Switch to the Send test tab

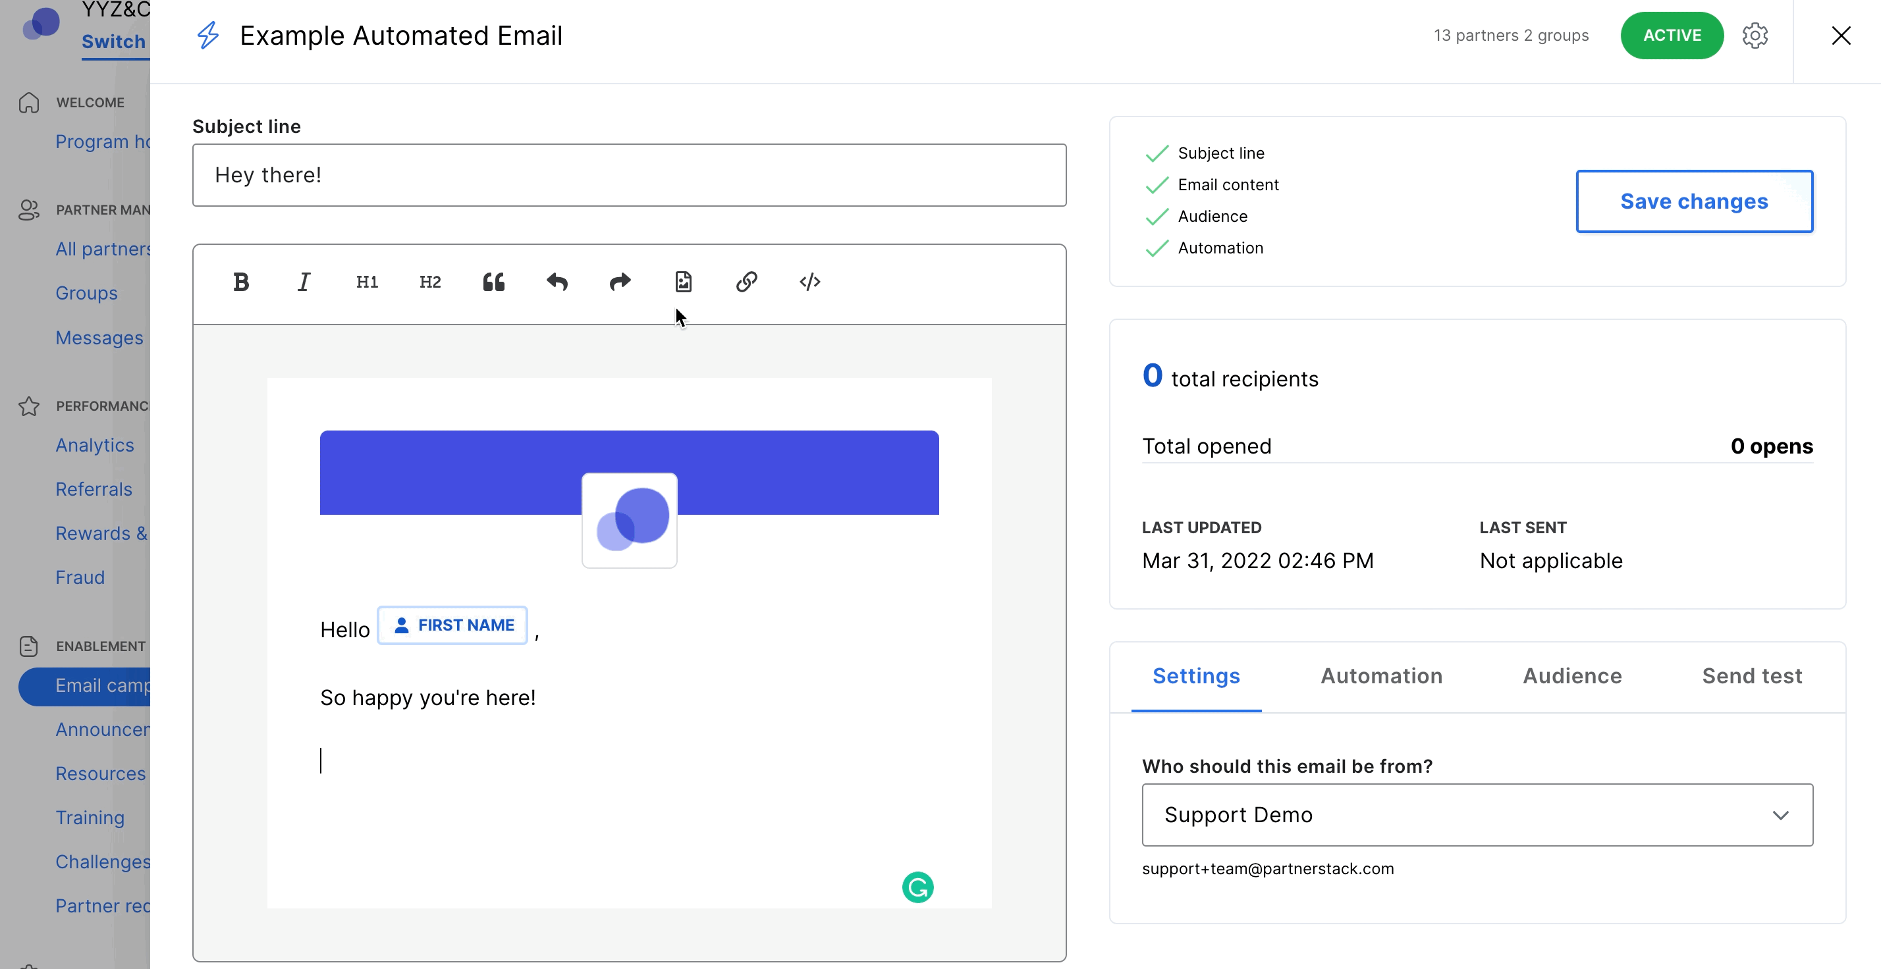click(x=1752, y=677)
